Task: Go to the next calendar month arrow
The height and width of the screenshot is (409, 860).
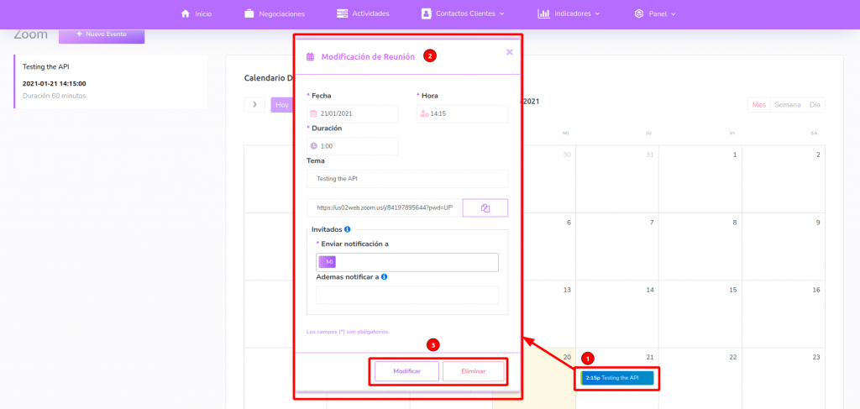Action: coord(254,105)
